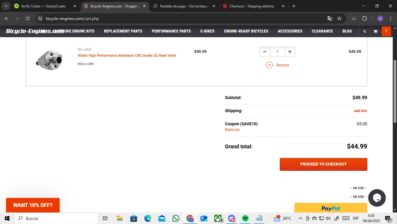The width and height of the screenshot is (397, 224).
Task: Click the circled X remove icon
Action: pyautogui.click(x=269, y=65)
